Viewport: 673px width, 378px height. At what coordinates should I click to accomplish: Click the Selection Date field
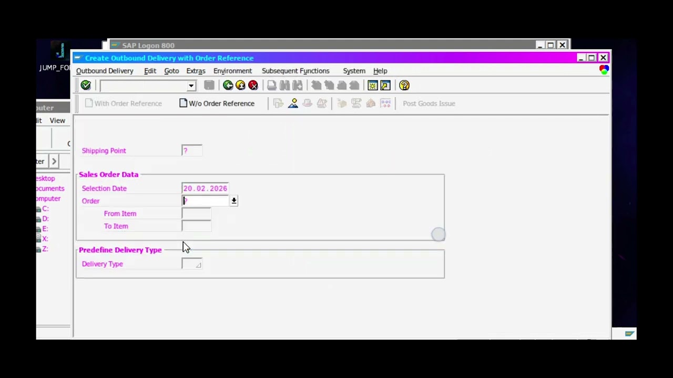point(205,188)
